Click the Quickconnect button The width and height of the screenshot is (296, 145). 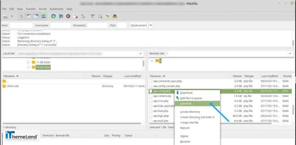click(139, 25)
